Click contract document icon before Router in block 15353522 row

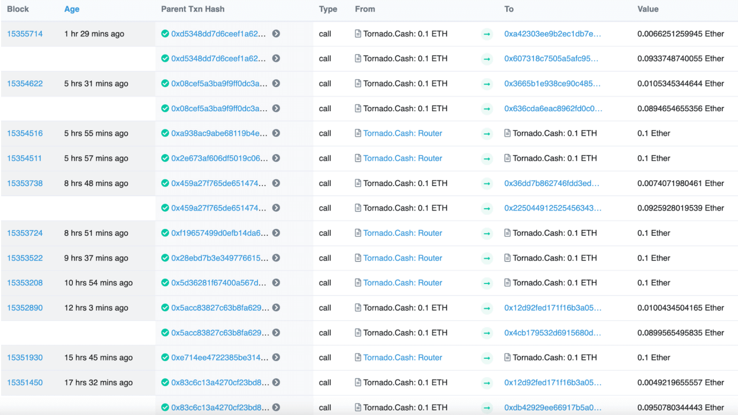tap(358, 258)
